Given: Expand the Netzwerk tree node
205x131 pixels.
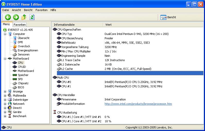Looking at the screenshot, I should pyautogui.click(x=5, y=104).
